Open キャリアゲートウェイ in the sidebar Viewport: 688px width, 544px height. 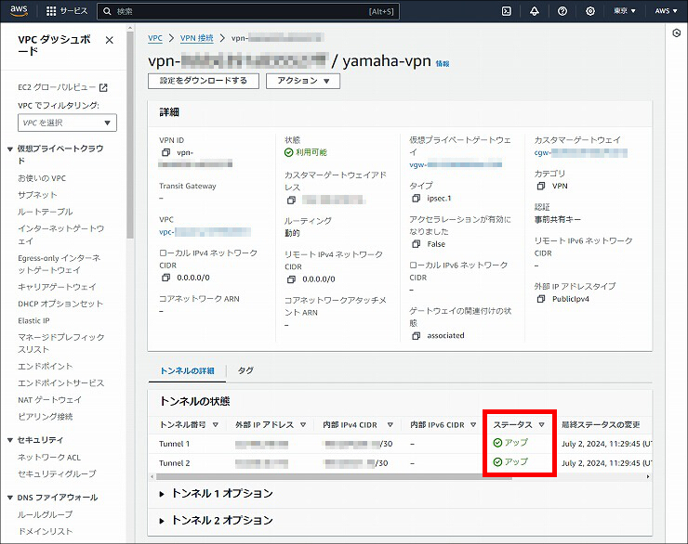(x=57, y=287)
